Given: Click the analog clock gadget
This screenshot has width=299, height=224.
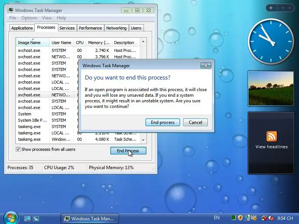Looking at the screenshot, I should point(271,41).
